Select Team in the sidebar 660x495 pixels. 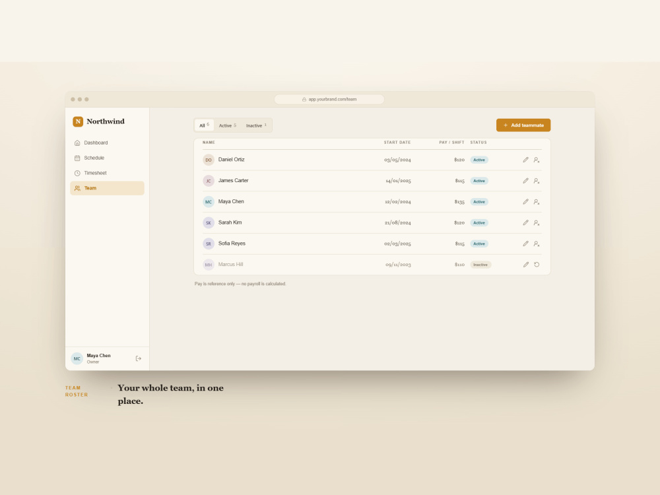(x=107, y=188)
